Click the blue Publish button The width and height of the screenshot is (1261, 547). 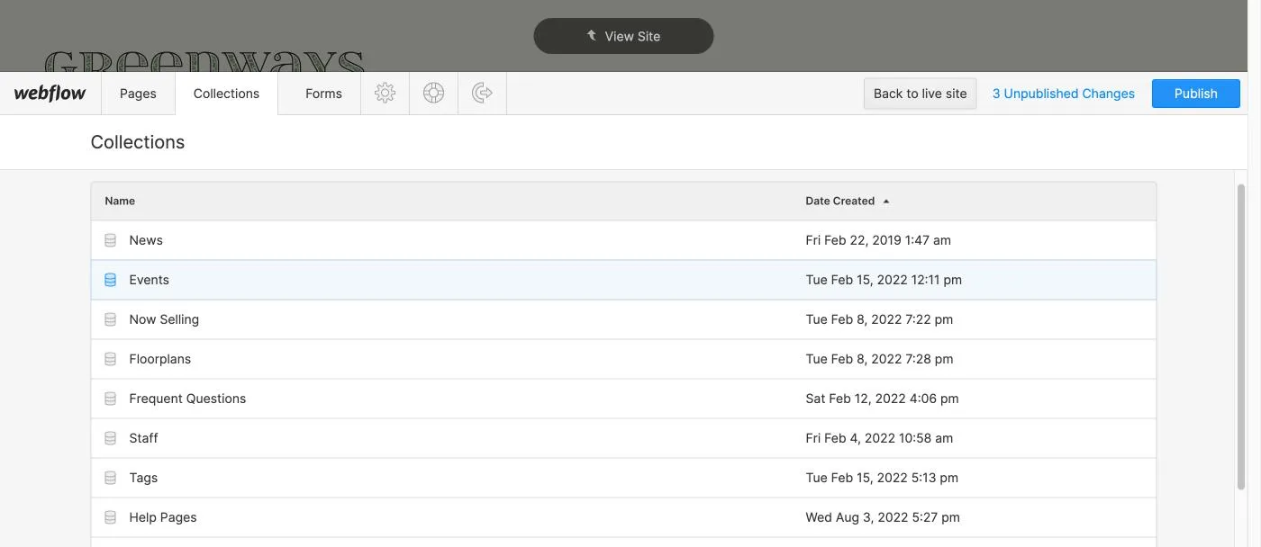1195,94
